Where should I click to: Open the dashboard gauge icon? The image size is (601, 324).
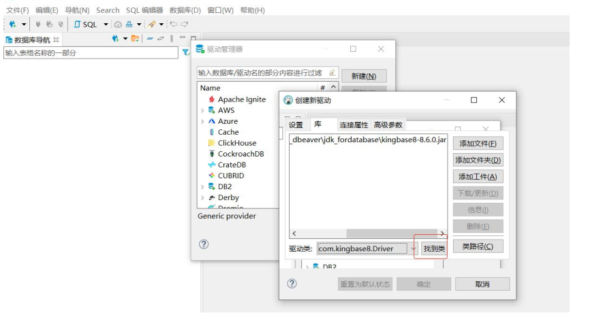tap(118, 25)
